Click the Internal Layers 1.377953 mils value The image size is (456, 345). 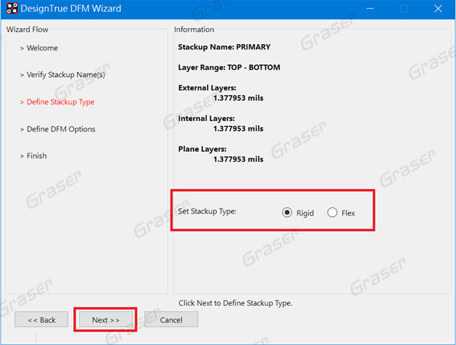(239, 129)
